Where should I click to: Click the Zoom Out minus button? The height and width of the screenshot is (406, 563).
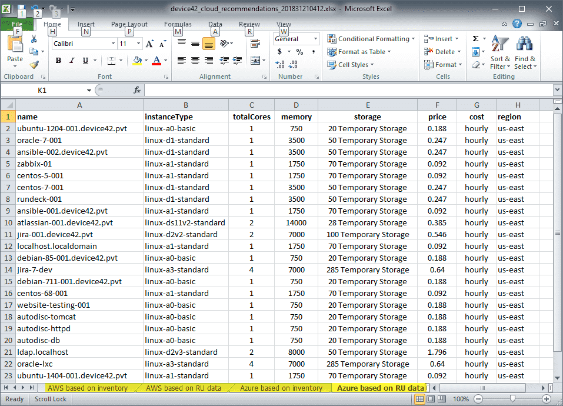(478, 399)
